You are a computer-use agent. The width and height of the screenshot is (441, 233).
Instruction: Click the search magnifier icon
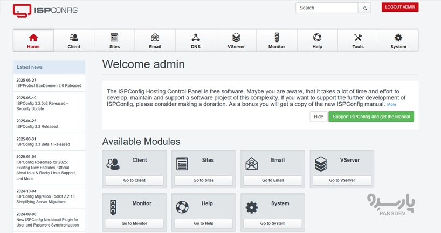point(365,8)
